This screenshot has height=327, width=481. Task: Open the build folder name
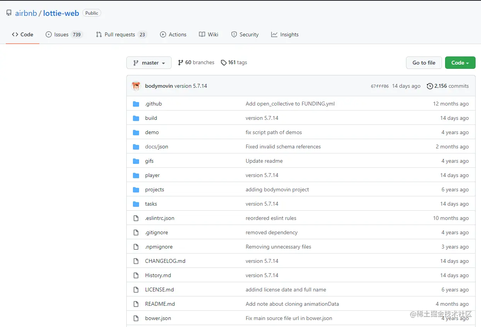151,118
